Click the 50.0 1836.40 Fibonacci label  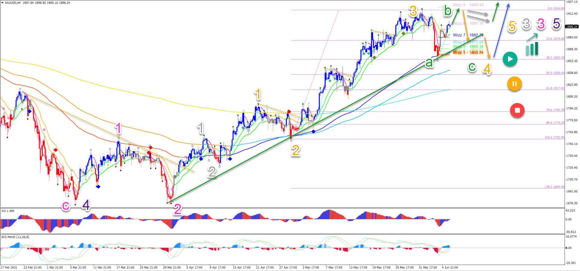(555, 73)
